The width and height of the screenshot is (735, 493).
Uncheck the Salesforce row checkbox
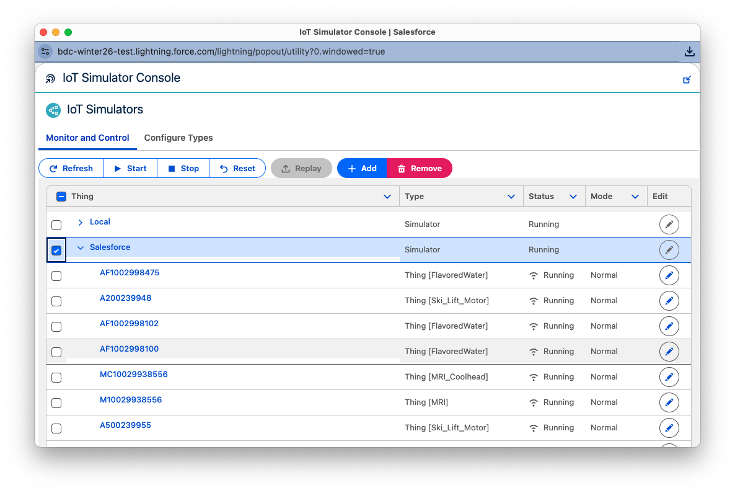click(x=56, y=251)
